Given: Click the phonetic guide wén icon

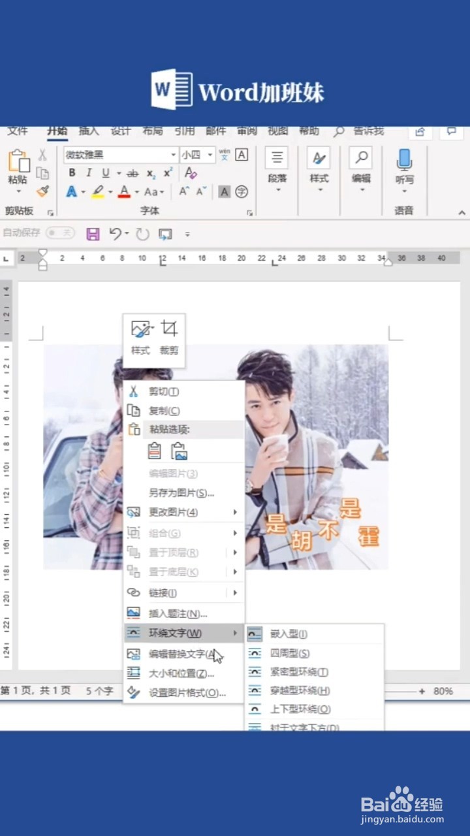Looking at the screenshot, I should point(225,155).
